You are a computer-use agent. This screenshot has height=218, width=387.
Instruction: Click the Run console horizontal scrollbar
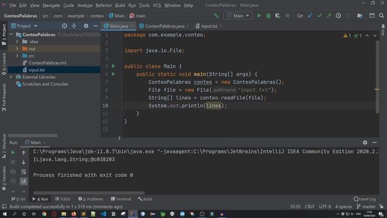(89, 193)
